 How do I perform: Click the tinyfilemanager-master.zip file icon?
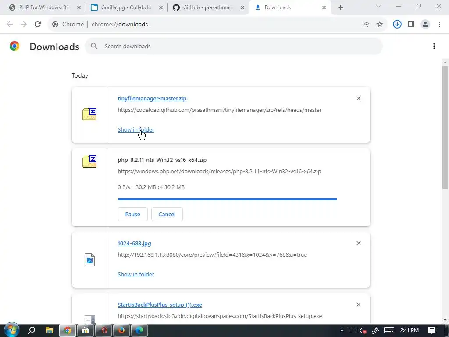(x=89, y=114)
